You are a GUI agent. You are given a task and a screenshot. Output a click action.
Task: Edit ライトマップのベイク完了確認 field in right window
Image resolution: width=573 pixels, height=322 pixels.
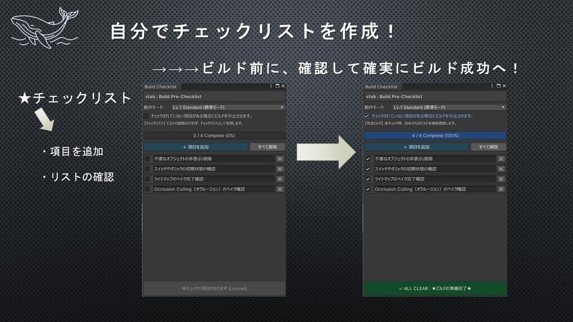pos(435,179)
